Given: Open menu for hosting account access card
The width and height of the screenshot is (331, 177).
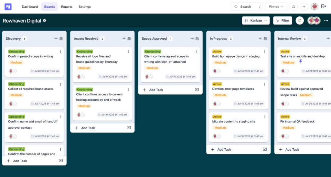Looking at the screenshot, I should click(x=129, y=90).
